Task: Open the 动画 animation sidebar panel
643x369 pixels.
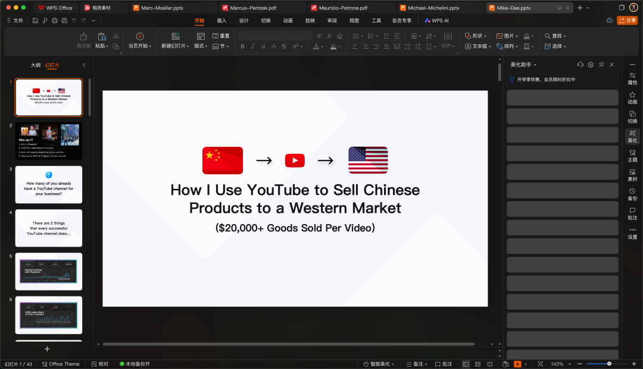Action: pyautogui.click(x=632, y=98)
